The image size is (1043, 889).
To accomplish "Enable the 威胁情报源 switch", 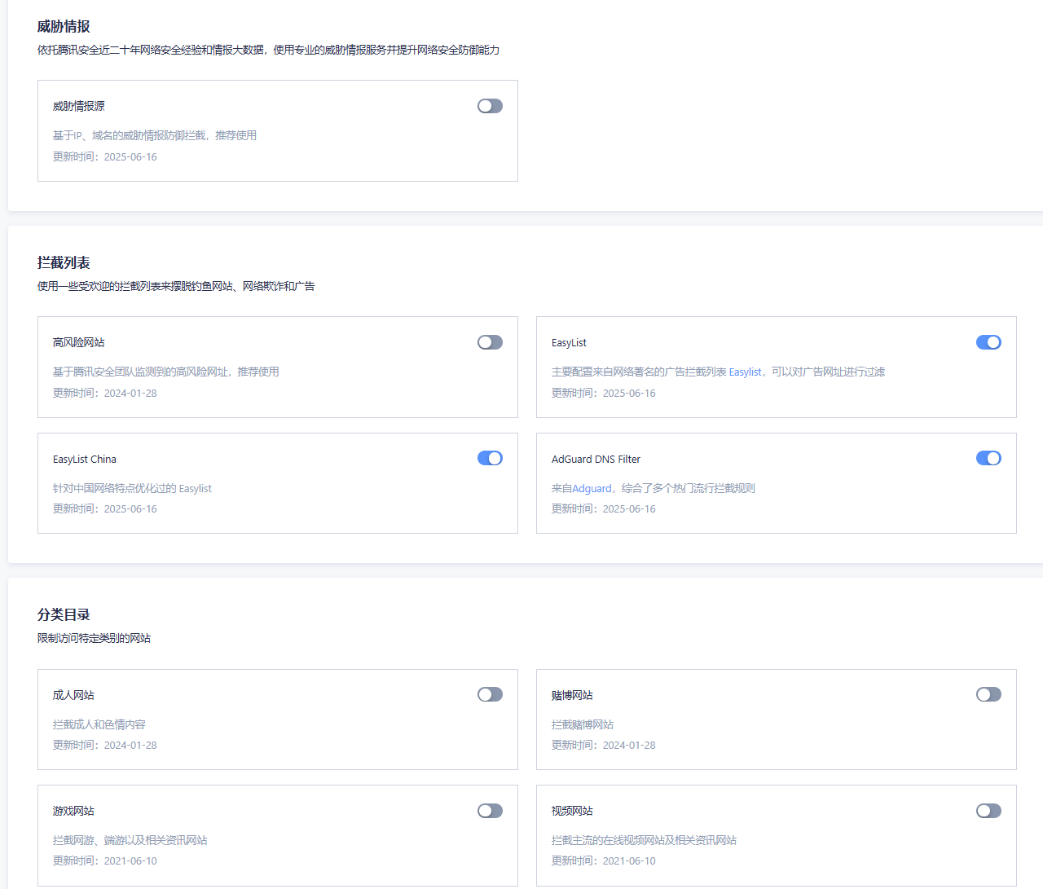I will click(x=490, y=106).
